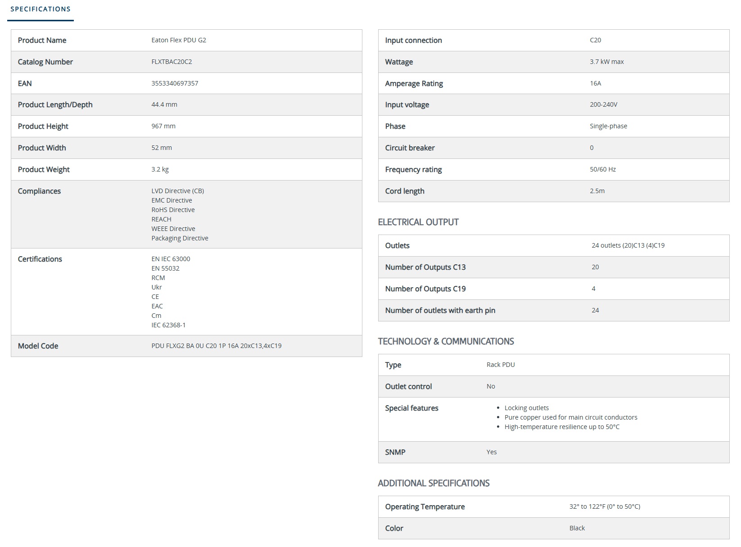Click the Electrical Output section heading

click(x=418, y=222)
